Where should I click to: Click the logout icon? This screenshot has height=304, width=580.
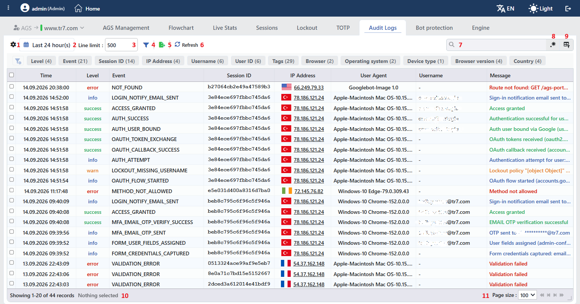(x=568, y=8)
